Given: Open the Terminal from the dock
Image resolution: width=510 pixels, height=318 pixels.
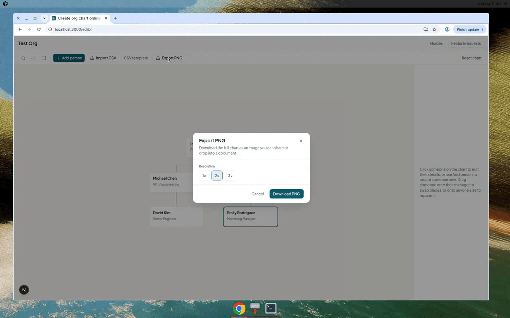Looking at the screenshot, I should point(271,308).
